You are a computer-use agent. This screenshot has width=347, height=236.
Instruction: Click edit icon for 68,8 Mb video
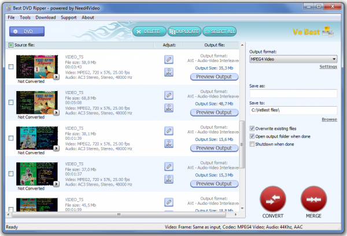(x=169, y=95)
